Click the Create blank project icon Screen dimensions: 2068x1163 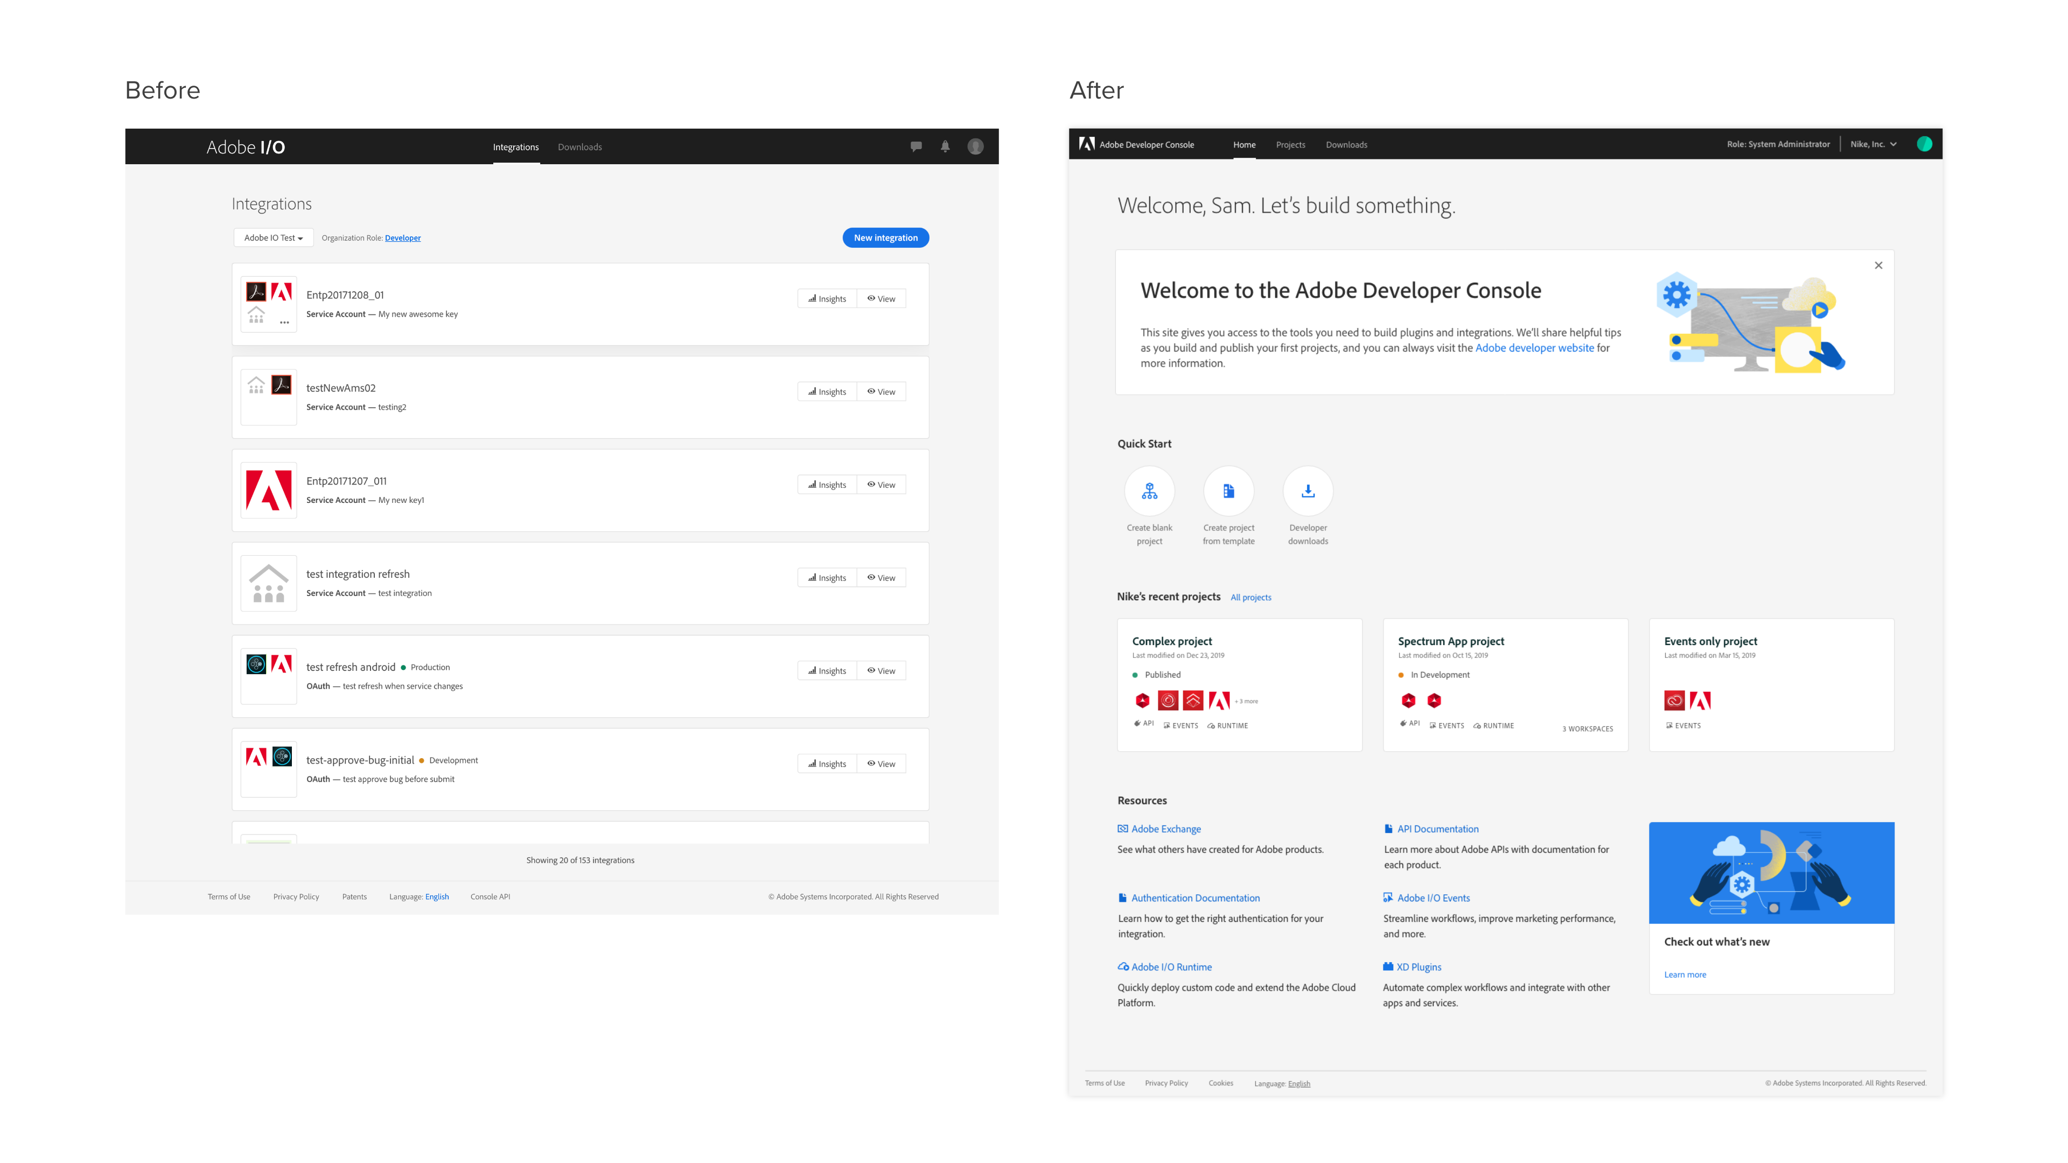1150,491
